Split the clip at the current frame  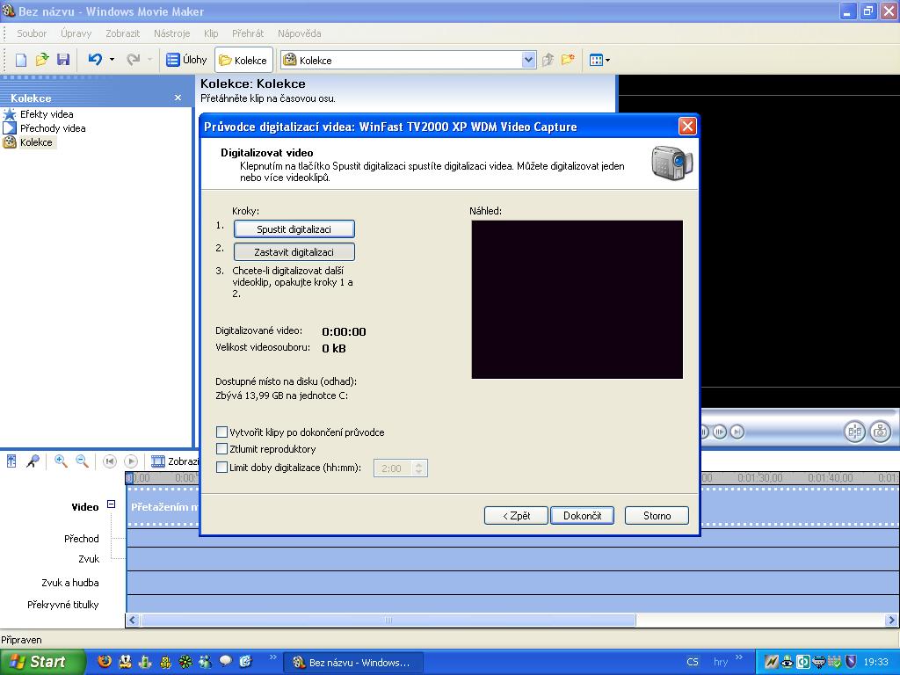pos(854,432)
